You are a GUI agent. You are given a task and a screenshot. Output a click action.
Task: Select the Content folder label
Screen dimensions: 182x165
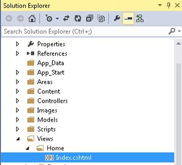click(x=49, y=91)
